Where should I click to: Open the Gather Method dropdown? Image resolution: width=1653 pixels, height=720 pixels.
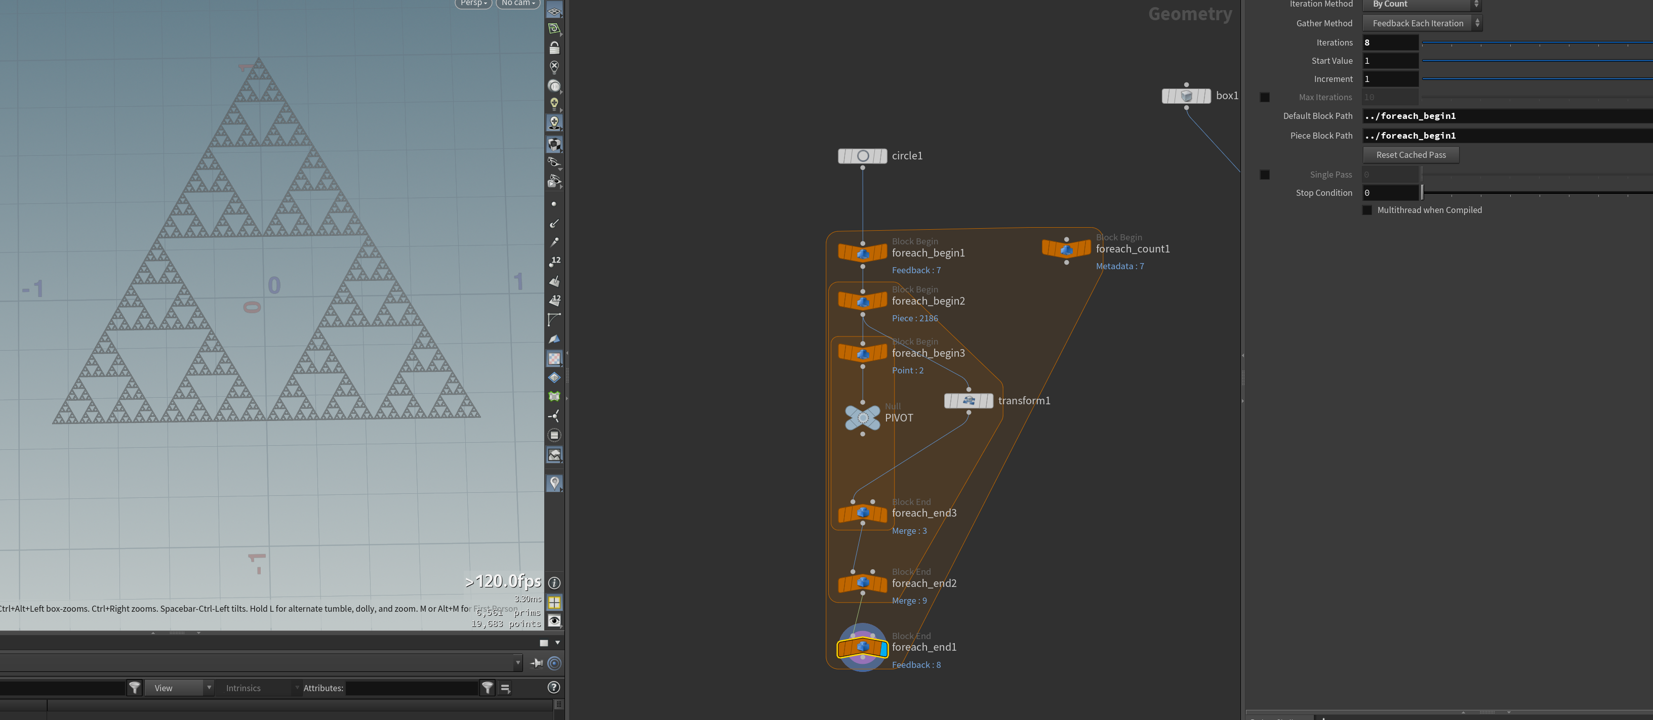[x=1423, y=23]
